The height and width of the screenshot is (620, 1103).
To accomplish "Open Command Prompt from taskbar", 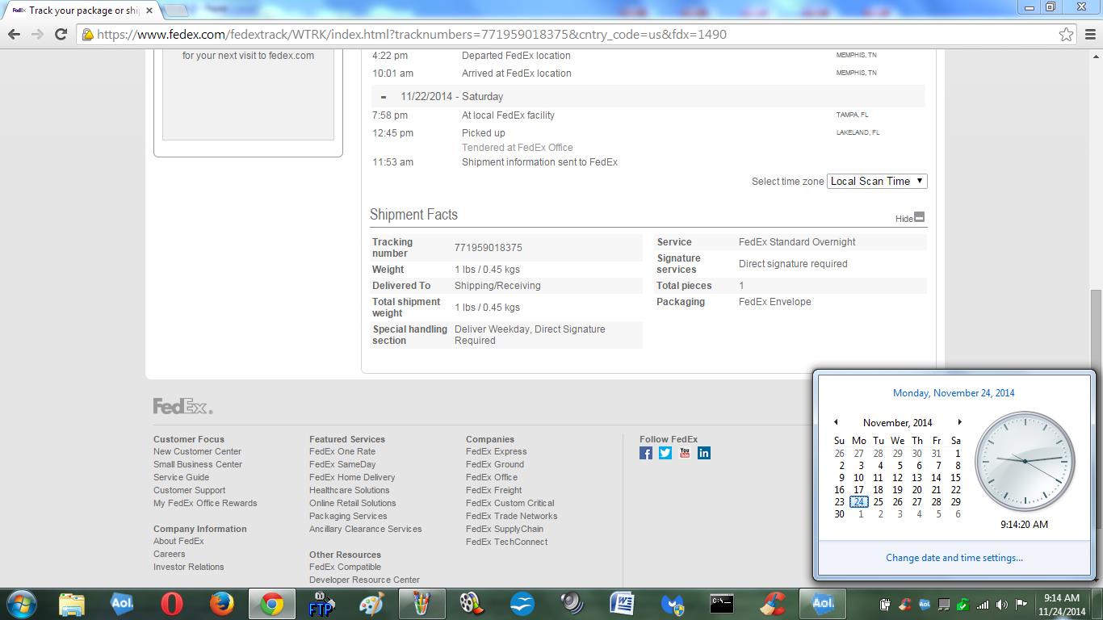I will click(722, 604).
